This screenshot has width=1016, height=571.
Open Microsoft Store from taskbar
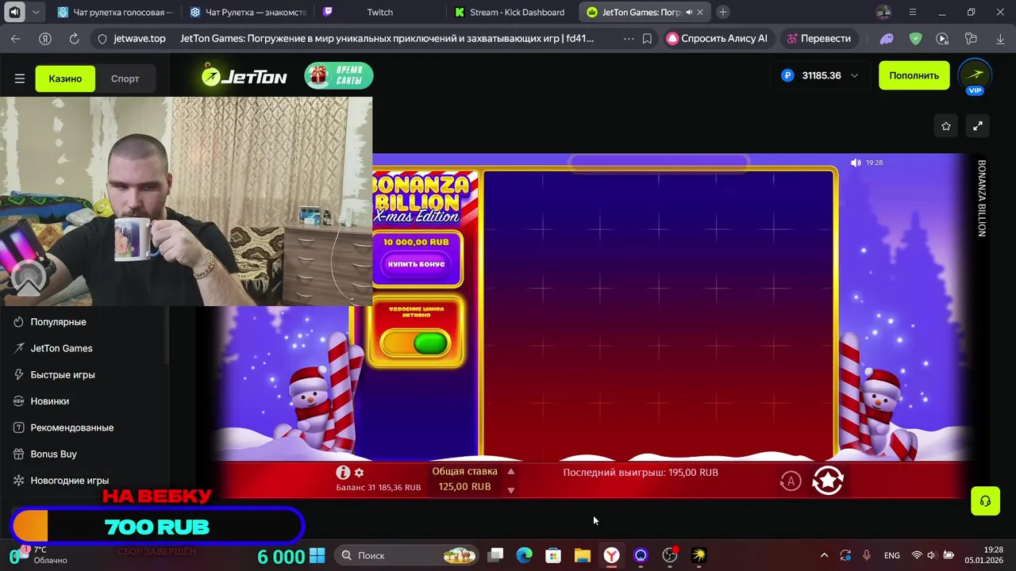click(x=553, y=555)
